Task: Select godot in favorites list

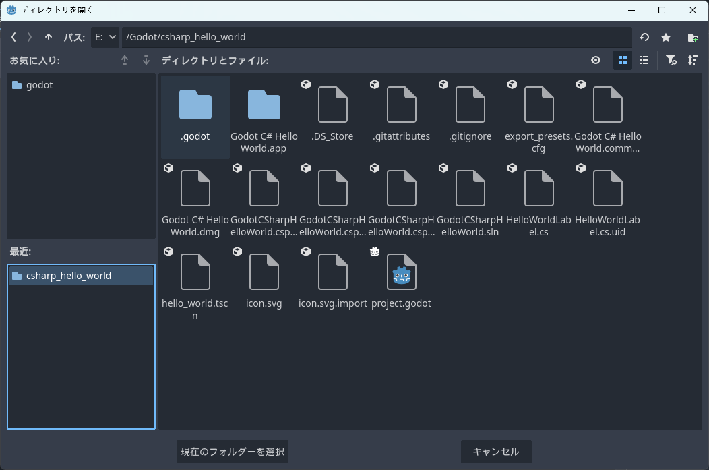Action: (x=81, y=85)
